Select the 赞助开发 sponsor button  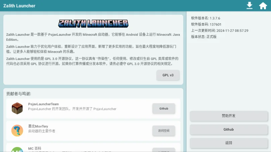228,116
